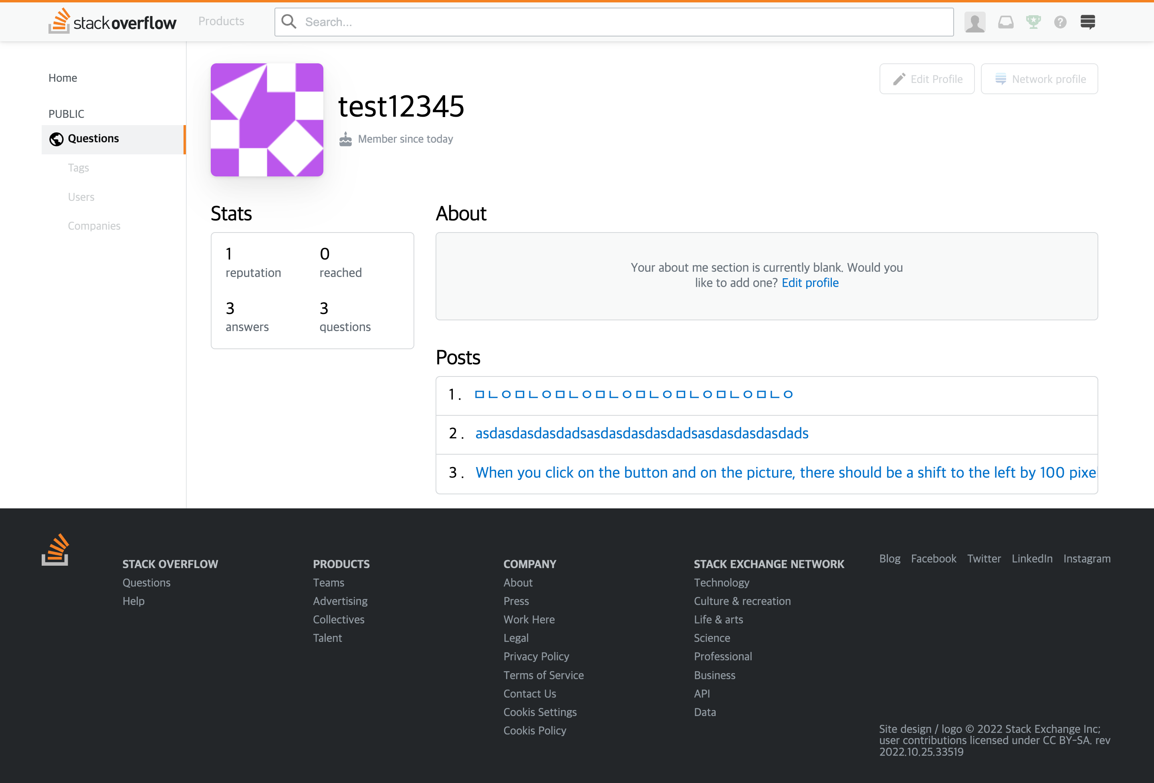This screenshot has height=783, width=1154.
Task: Open the inbox icon in header
Action: tap(1005, 22)
